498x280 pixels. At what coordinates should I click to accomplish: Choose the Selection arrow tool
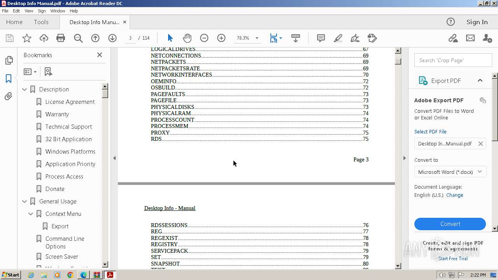point(170,38)
